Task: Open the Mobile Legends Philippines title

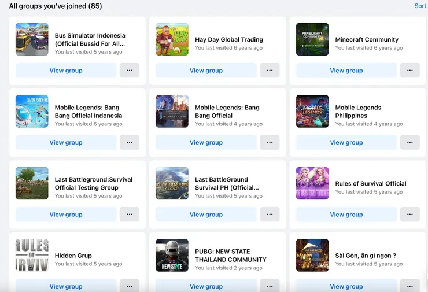Action: click(358, 112)
